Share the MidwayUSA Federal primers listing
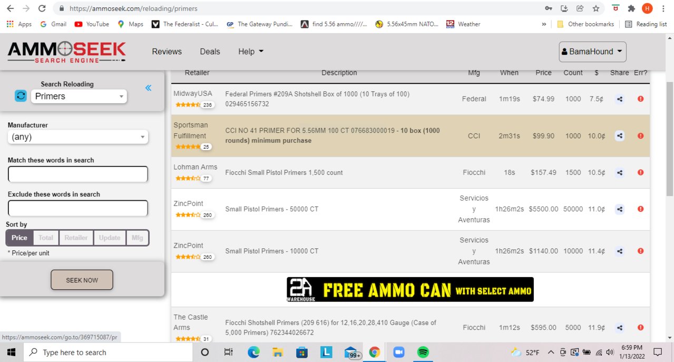The height and width of the screenshot is (362, 674). 620,99
